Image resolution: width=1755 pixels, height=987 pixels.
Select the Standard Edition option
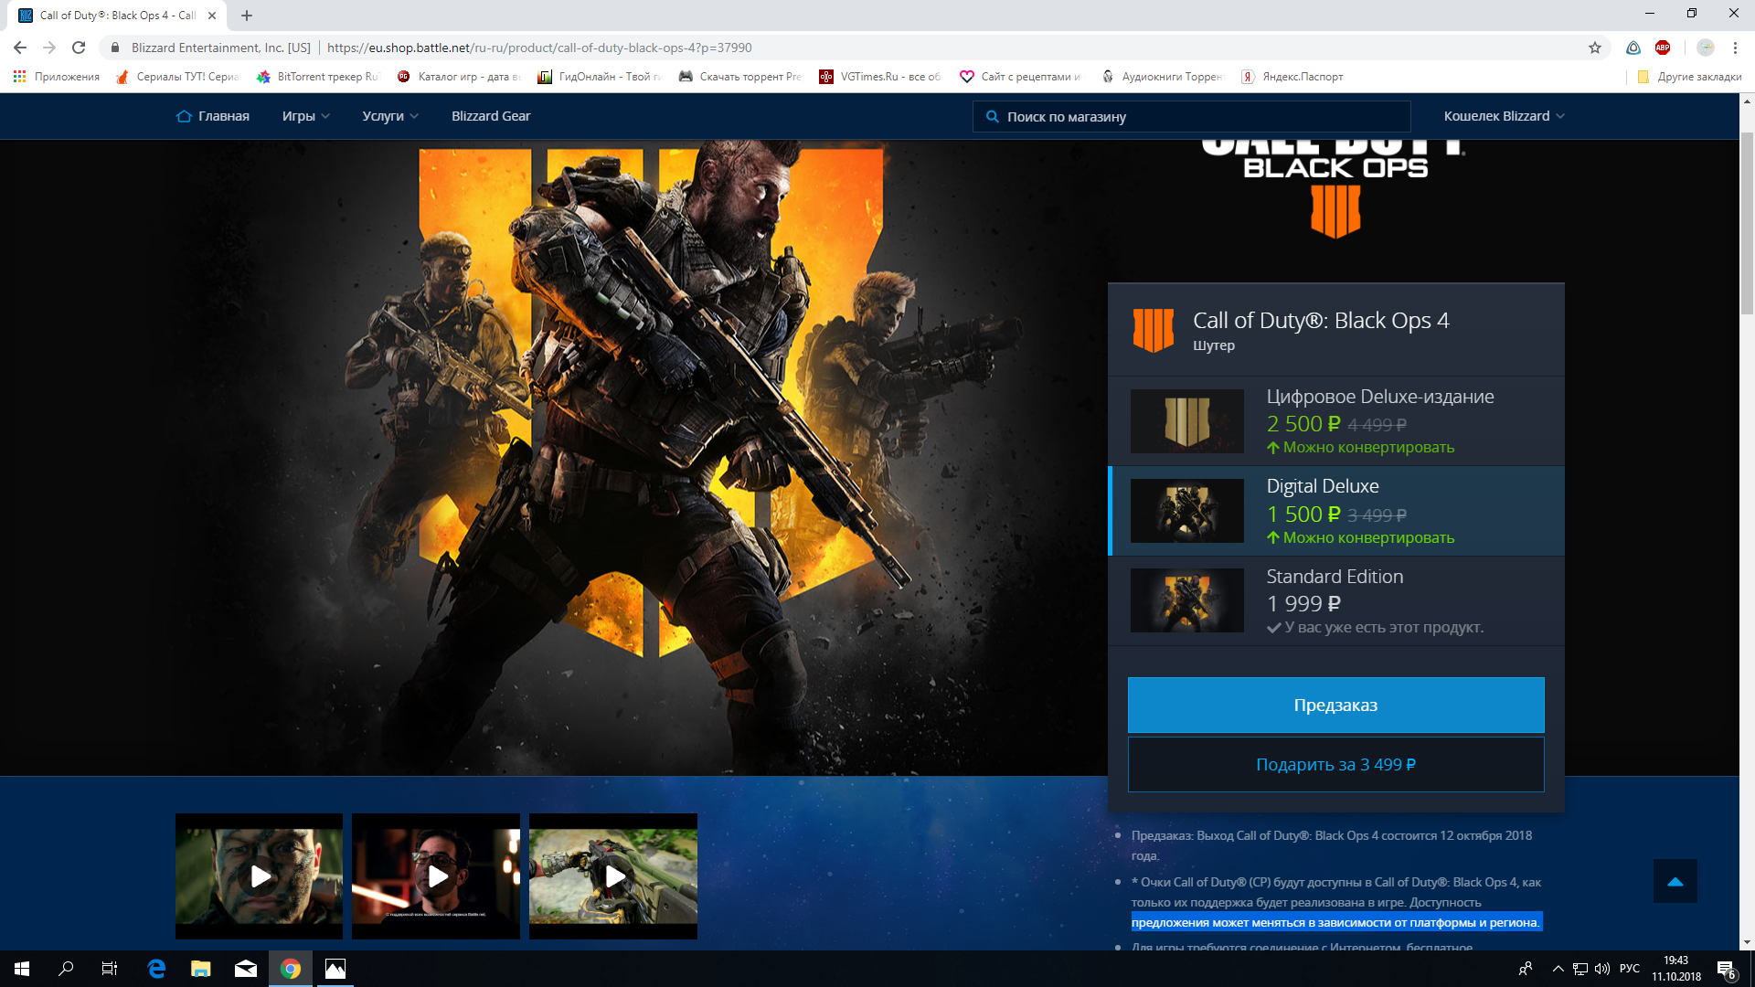pyautogui.click(x=1335, y=600)
